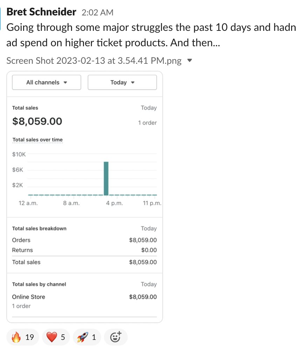Open the Today date range dropdown
296x349 pixels.
122,82
